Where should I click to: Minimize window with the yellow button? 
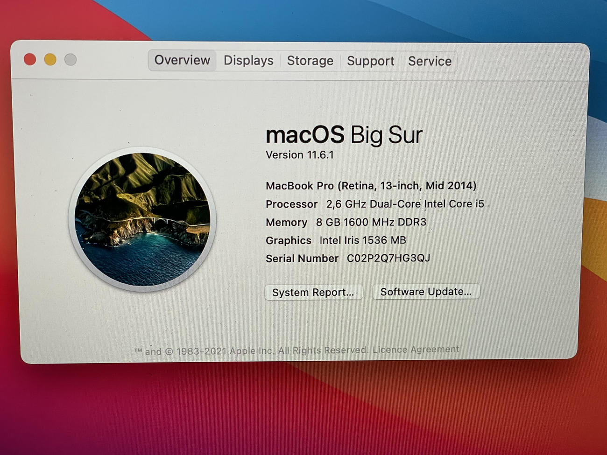coord(50,60)
